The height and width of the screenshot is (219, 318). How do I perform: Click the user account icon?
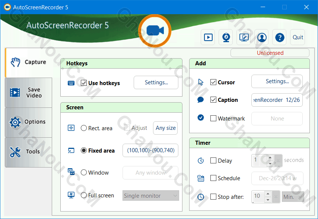pyautogui.click(x=262, y=37)
